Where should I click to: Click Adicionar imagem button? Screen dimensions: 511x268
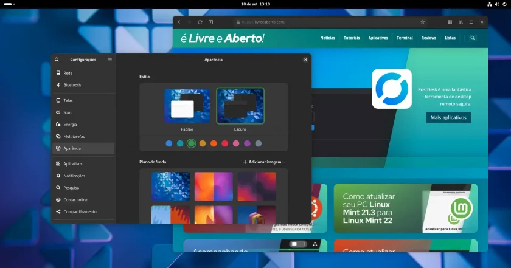coord(264,162)
